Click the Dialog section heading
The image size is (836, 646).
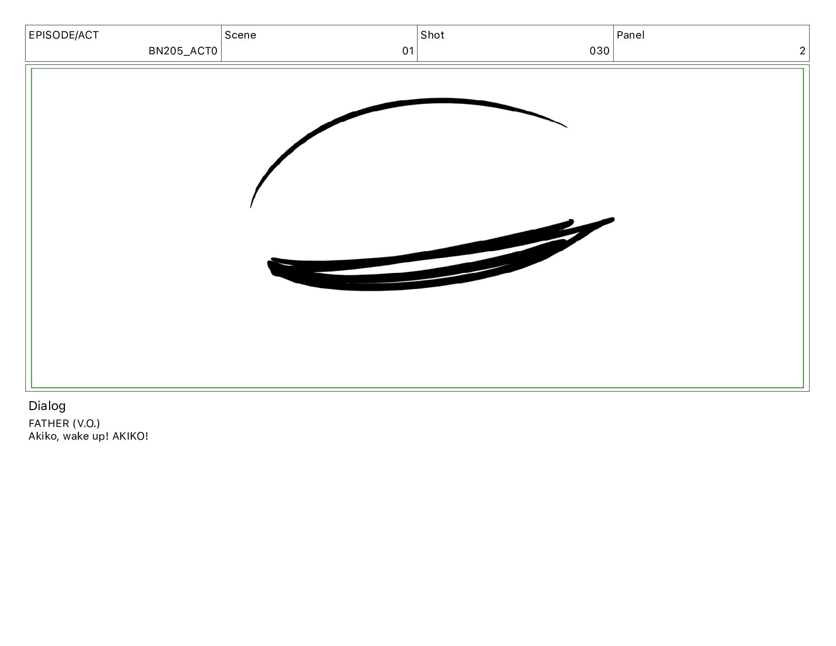[x=47, y=406]
